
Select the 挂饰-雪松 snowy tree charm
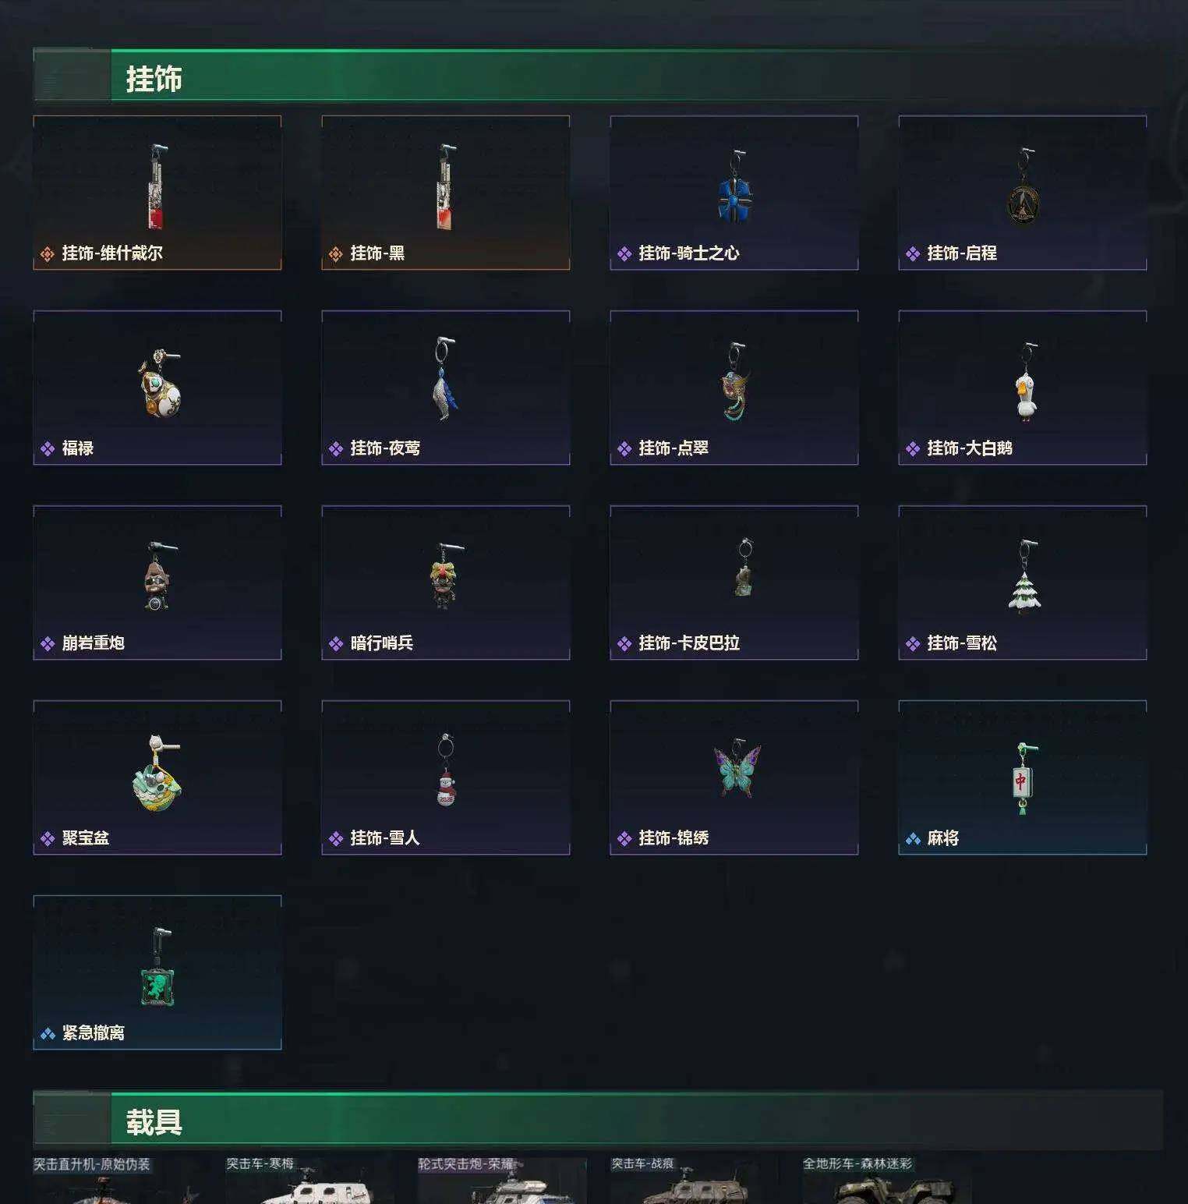pyautogui.click(x=1023, y=583)
